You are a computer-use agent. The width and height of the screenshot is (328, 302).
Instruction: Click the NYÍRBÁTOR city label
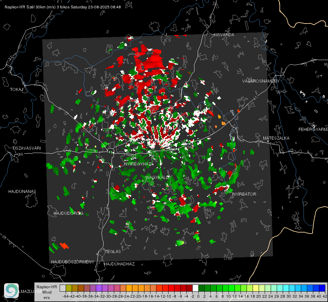[244, 194]
